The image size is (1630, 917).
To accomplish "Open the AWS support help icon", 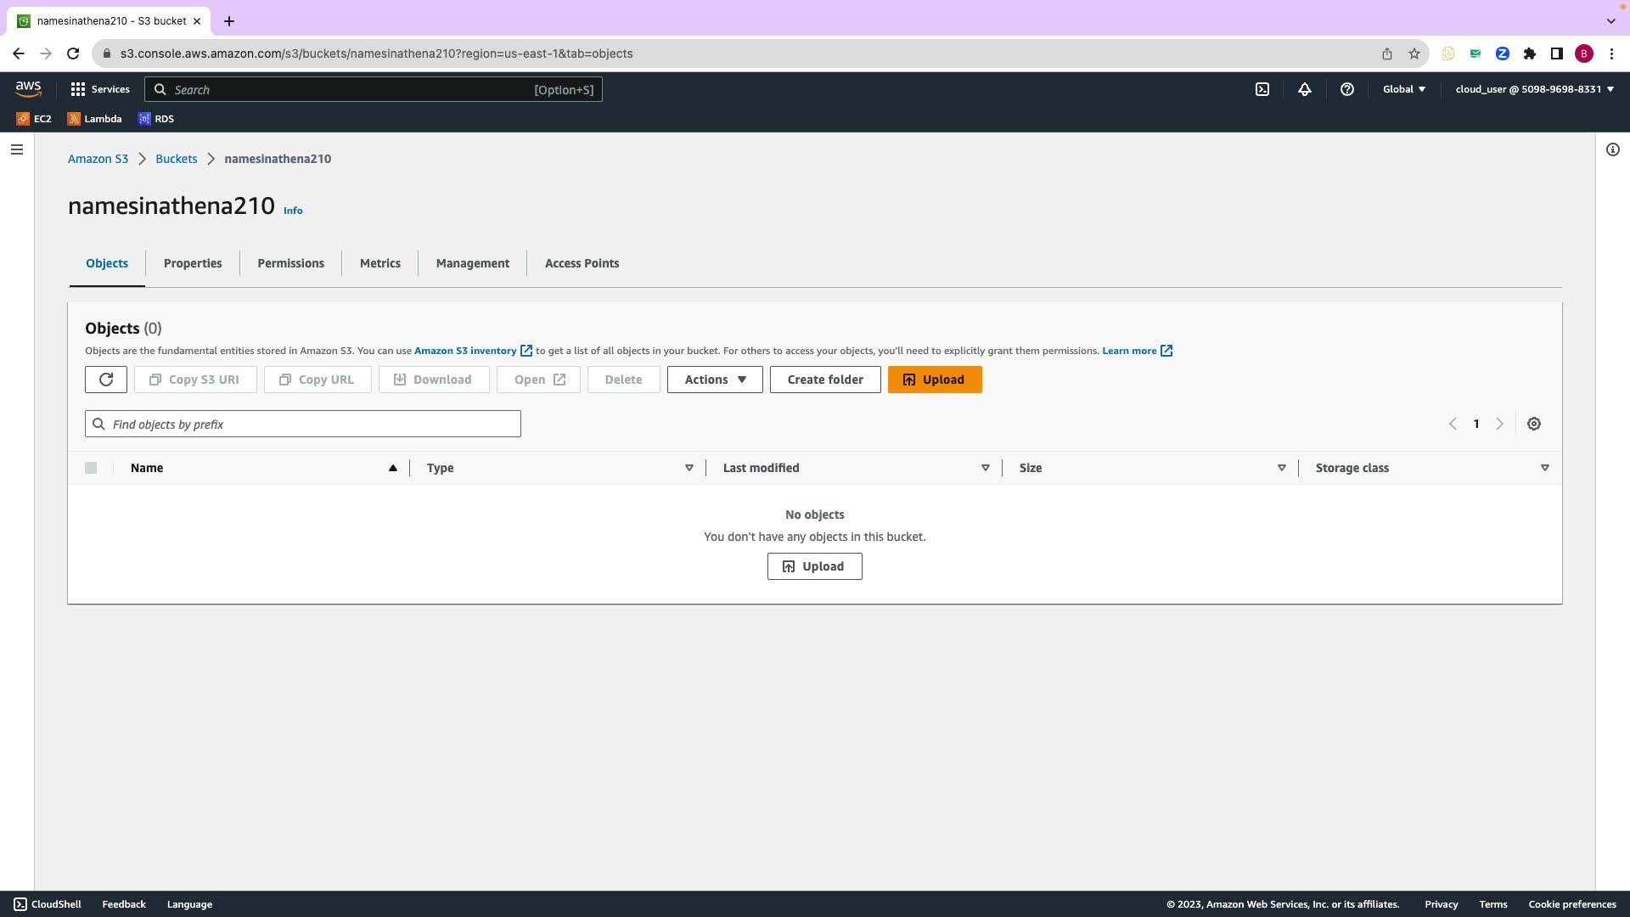I will coord(1346,89).
